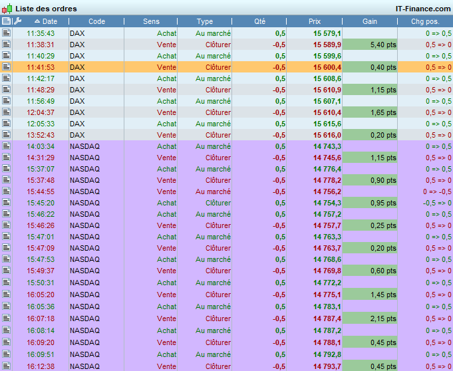Open order details icon for 14:03:34 NASDAQ row

pyautogui.click(x=6, y=146)
